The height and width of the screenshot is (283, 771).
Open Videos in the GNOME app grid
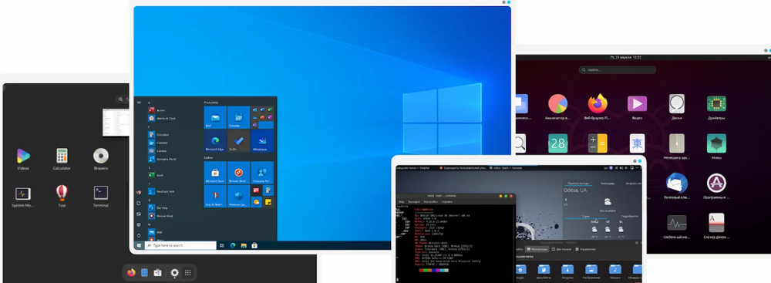(x=23, y=156)
